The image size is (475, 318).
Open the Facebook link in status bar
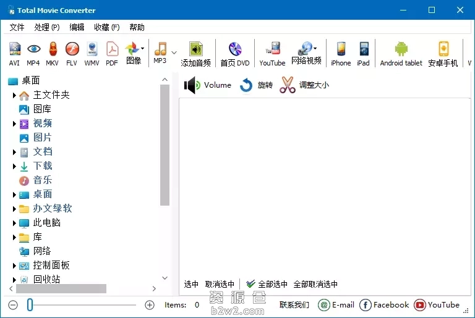(384, 305)
